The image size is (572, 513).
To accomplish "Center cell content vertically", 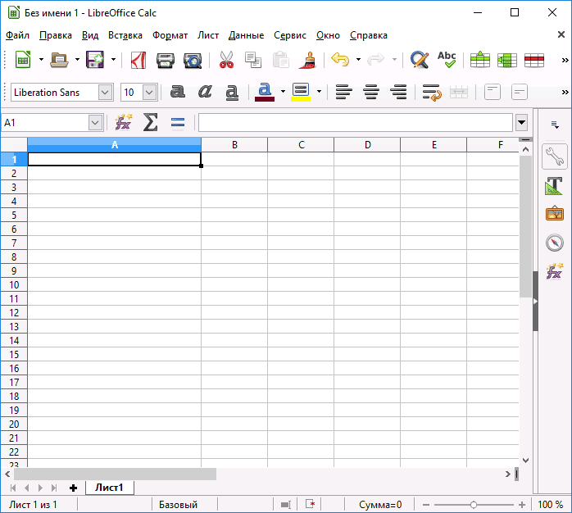I will coord(520,92).
